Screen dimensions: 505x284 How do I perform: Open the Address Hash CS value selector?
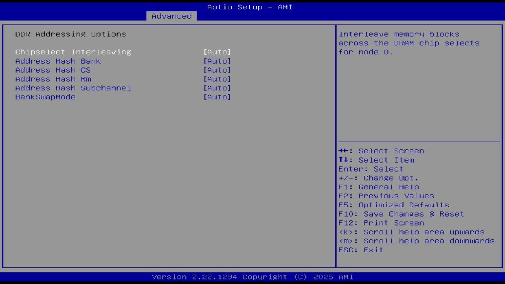pos(217,70)
